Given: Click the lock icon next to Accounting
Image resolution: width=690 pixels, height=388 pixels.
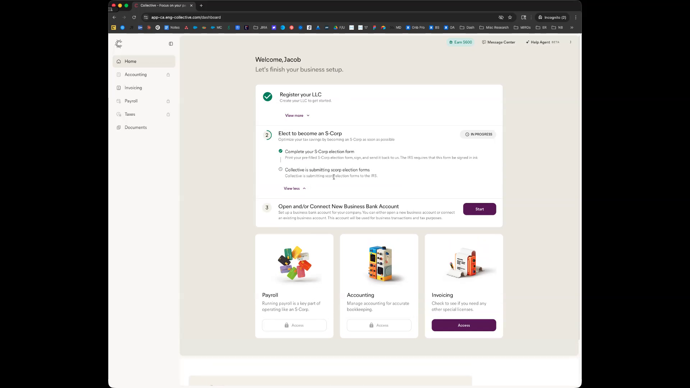Looking at the screenshot, I should coord(168,75).
